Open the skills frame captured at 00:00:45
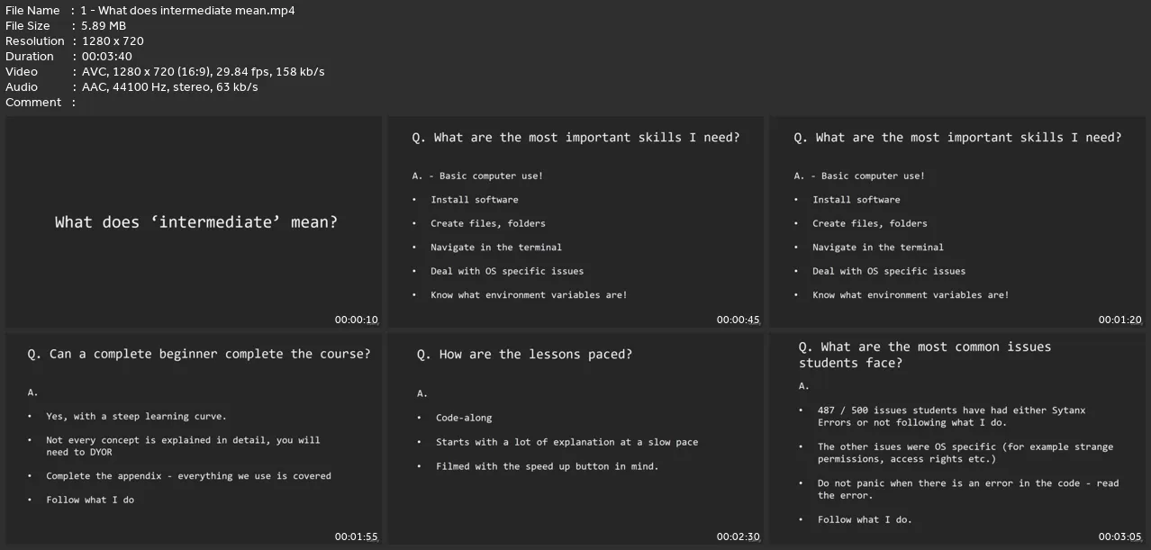Viewport: 1151px width, 550px height. [575, 221]
